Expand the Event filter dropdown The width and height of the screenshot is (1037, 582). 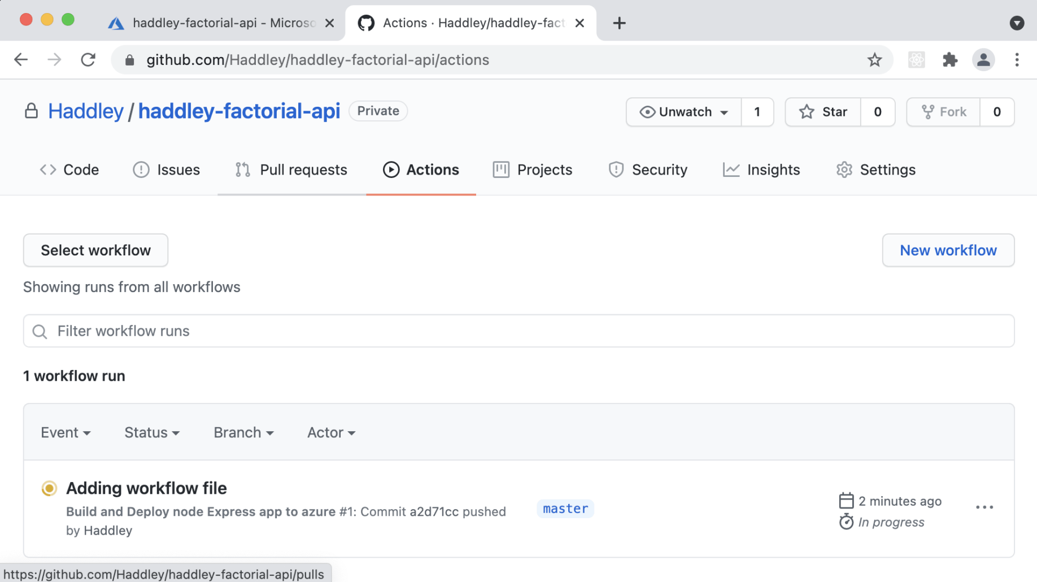click(x=66, y=433)
